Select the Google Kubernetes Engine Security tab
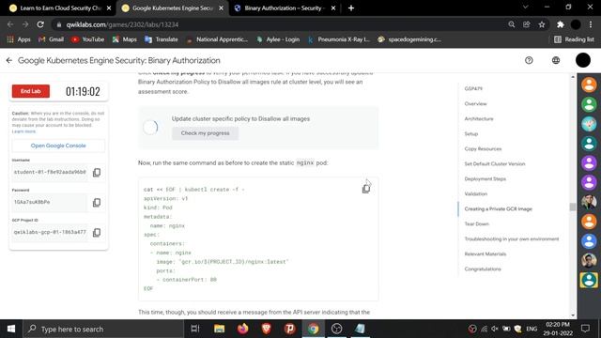601x338 pixels. [x=173, y=8]
